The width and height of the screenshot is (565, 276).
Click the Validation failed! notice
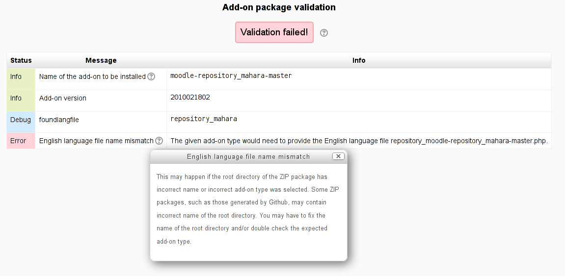pyautogui.click(x=274, y=32)
